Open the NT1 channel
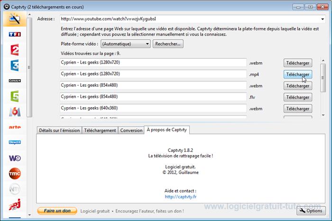Image resolution: width=332 pixels, height=221 pixels. tap(15, 189)
